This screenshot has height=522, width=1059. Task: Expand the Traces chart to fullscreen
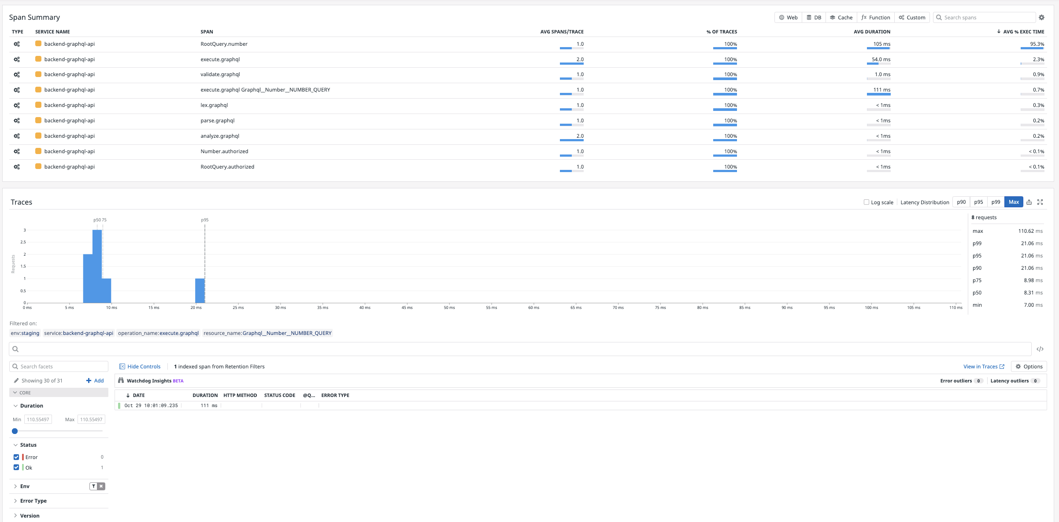click(x=1040, y=202)
